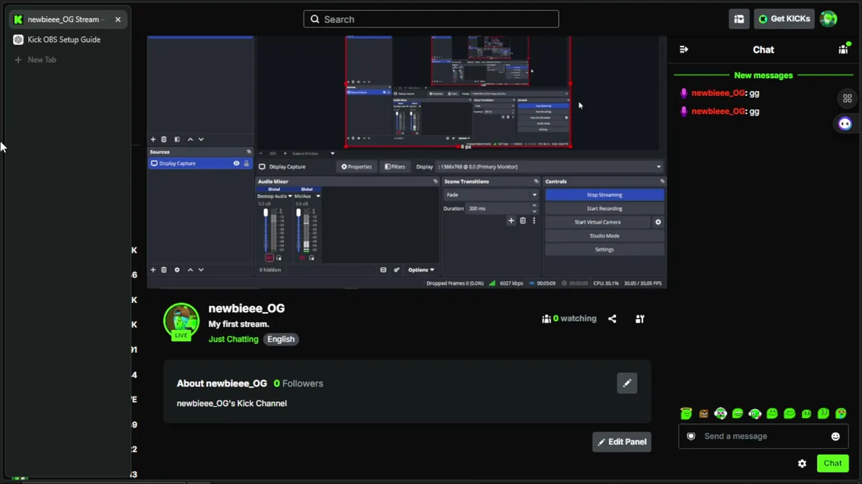The width and height of the screenshot is (862, 484).
Task: Click the newbieee_OG profile avatar with LIVE badge
Action: coord(181,321)
